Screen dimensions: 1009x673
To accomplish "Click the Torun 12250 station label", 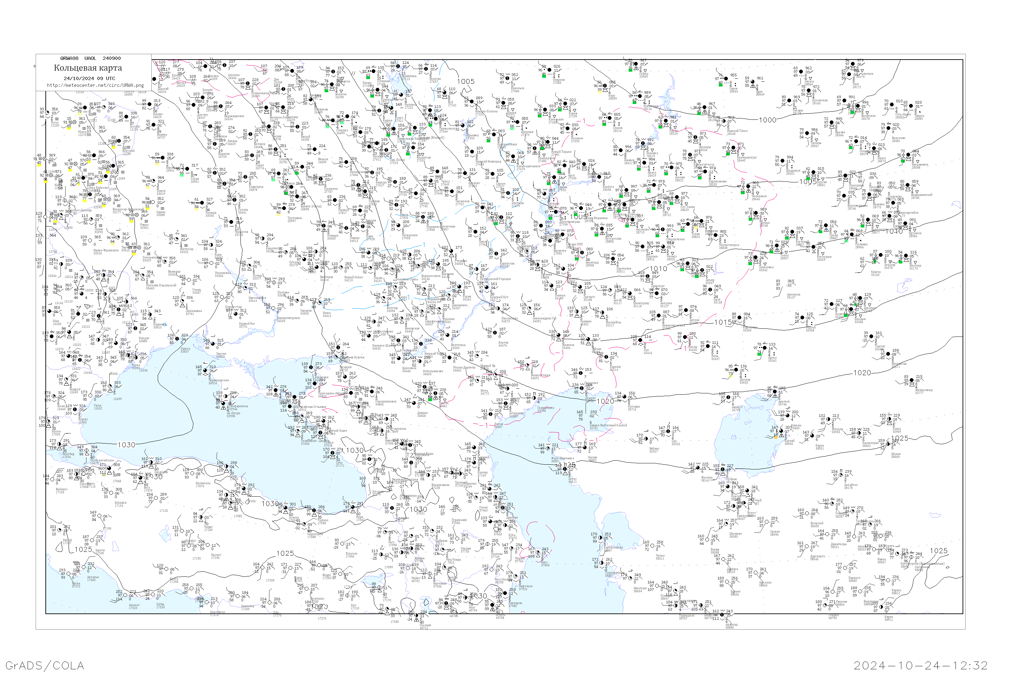I will coord(55,123).
